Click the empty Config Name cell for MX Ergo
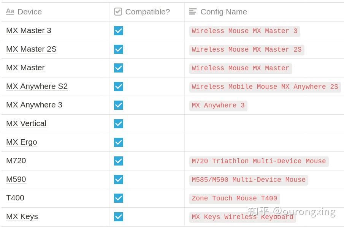This screenshot has height=227, width=344. (x=264, y=142)
